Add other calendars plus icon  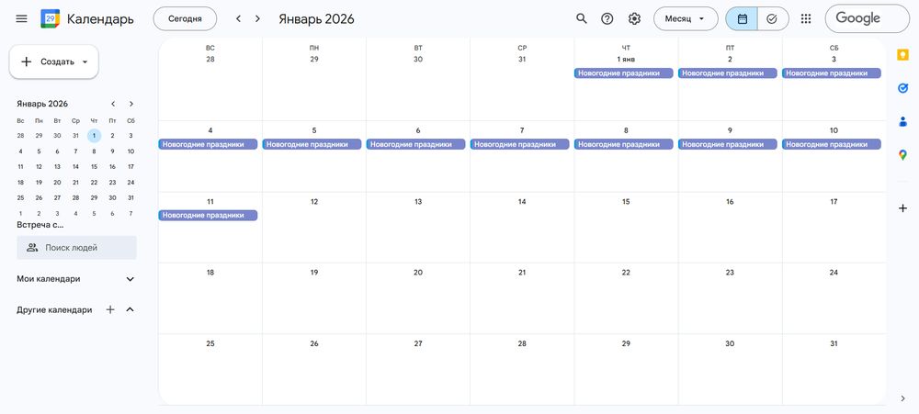pyautogui.click(x=110, y=309)
